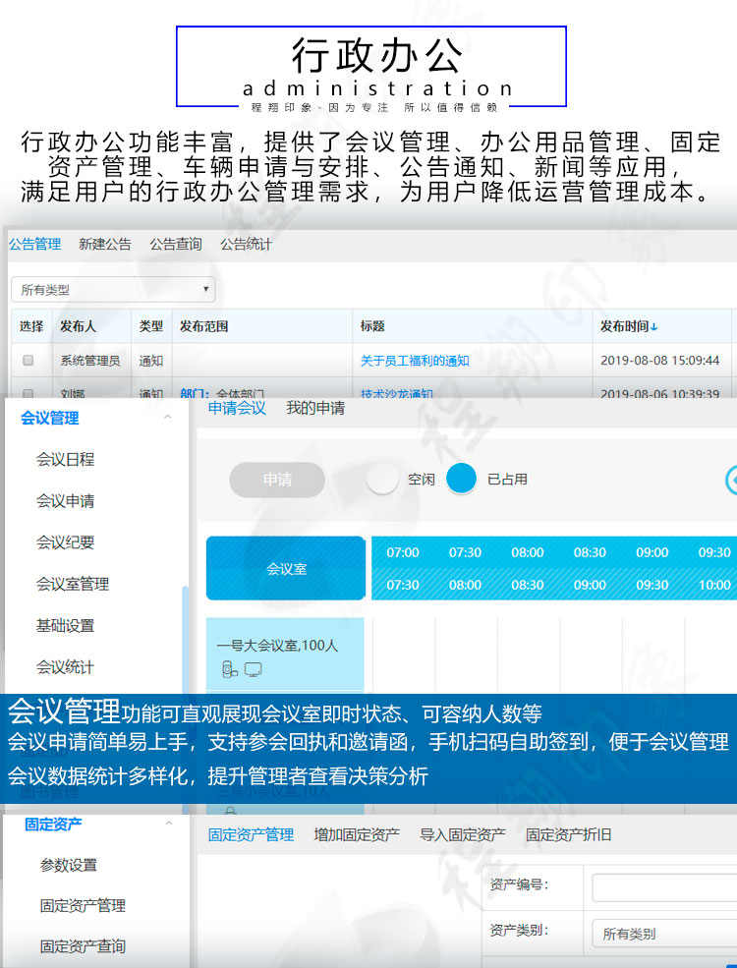Screen dimensions: 737x968
Task: Click the sort arrow beside 发布时间 header
Action: [654, 326]
